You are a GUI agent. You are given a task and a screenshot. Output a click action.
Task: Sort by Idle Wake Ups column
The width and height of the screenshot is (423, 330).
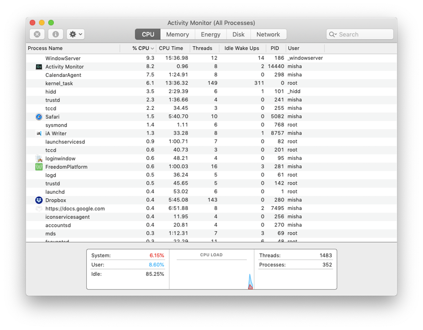[243, 48]
